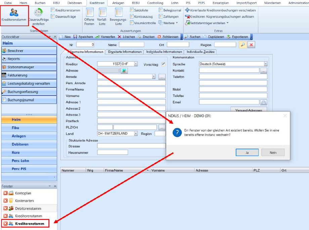The width and height of the screenshot is (309, 230).
Task: Open Belegjournal from the ribbon
Action: point(170,10)
